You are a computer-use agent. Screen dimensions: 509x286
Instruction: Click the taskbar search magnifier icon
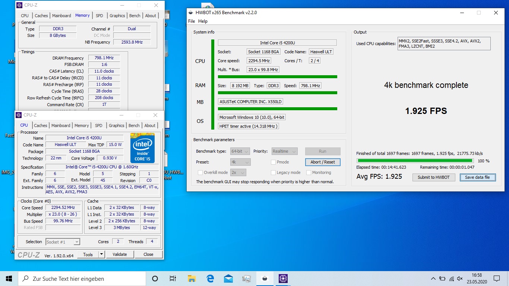tap(26, 279)
